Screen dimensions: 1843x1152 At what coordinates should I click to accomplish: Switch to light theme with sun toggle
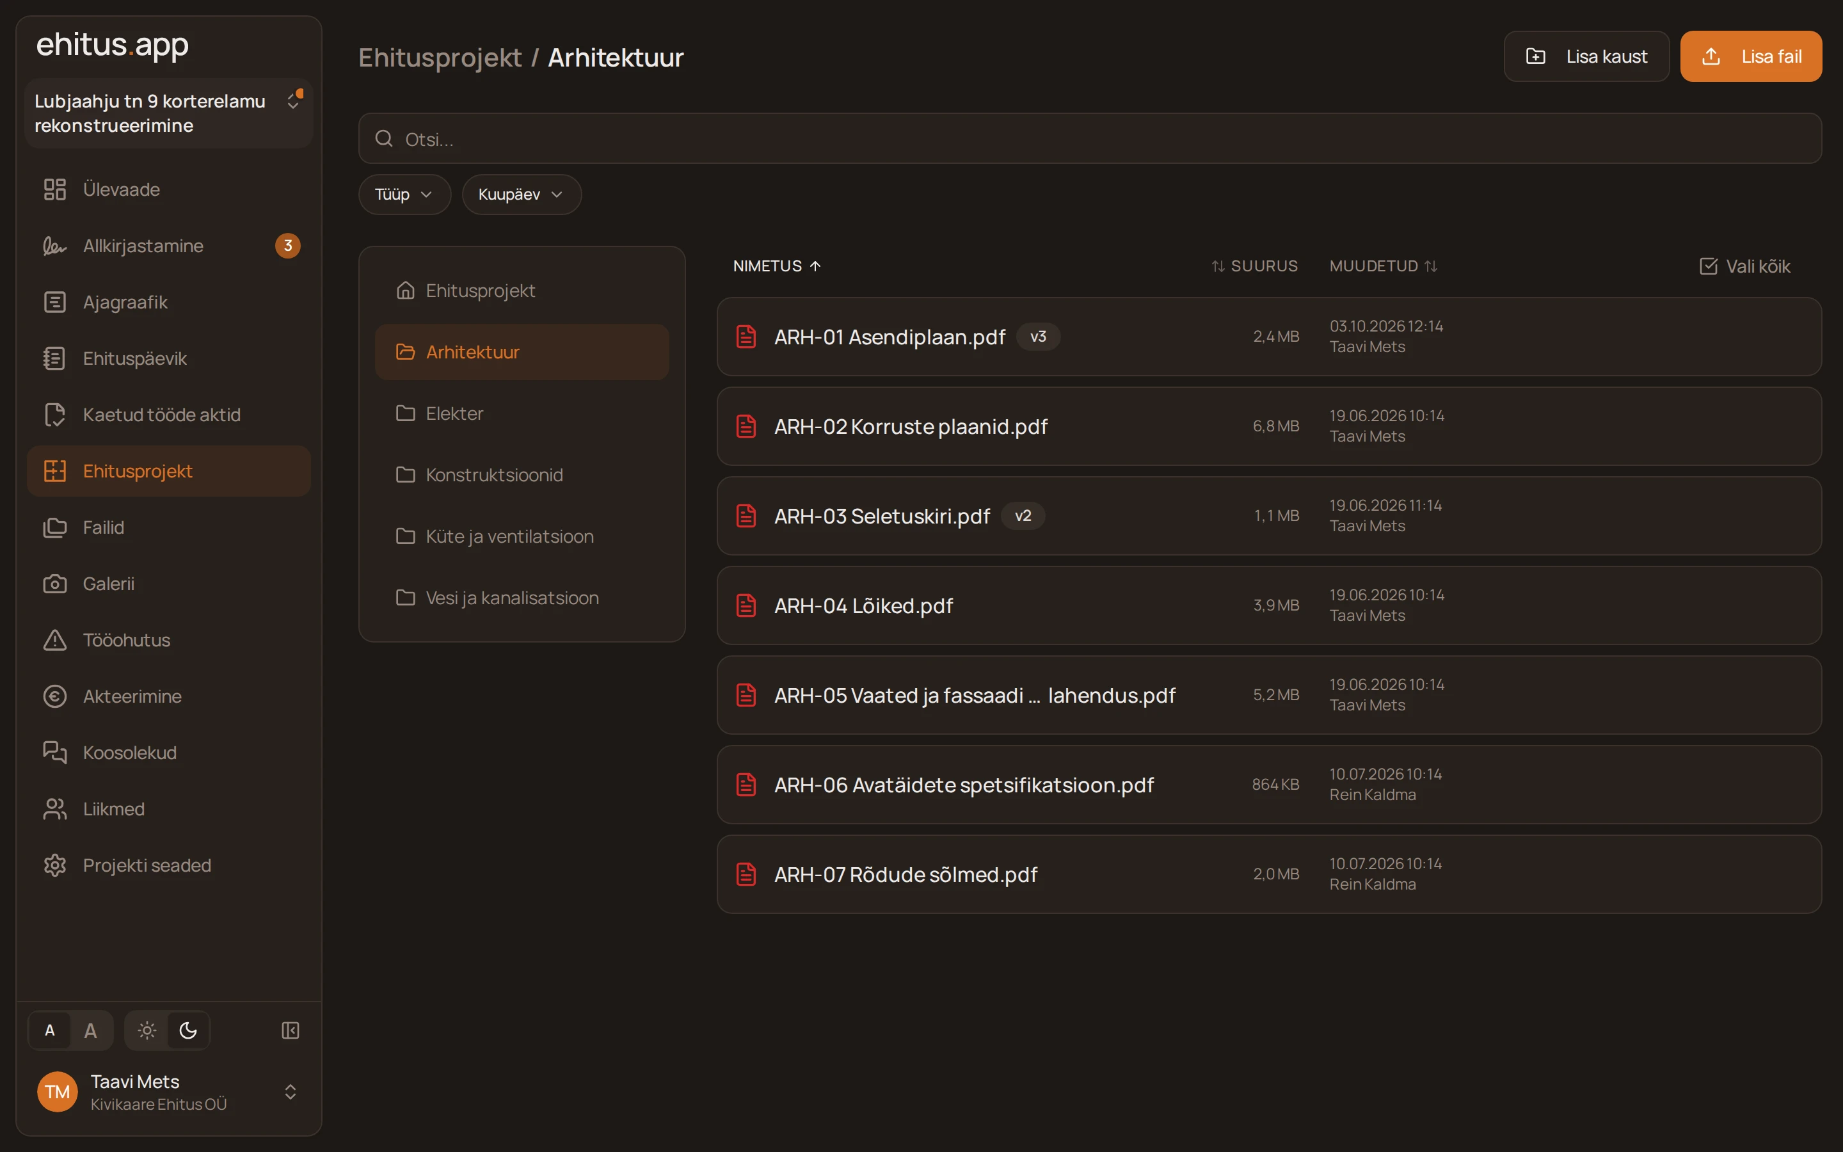(147, 1030)
